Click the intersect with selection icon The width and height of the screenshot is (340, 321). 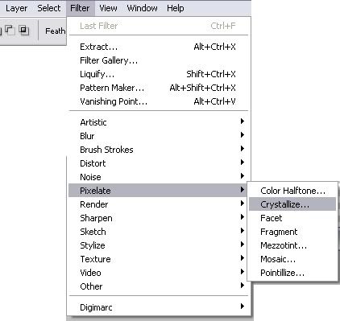[x=24, y=30]
